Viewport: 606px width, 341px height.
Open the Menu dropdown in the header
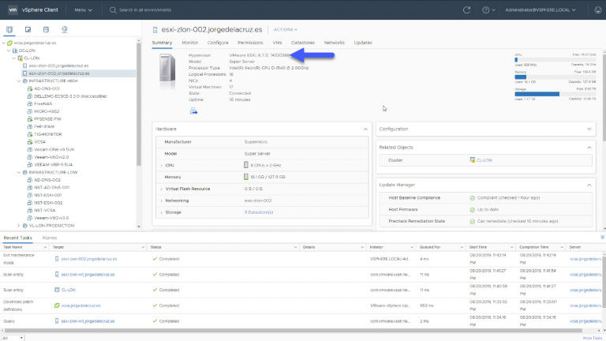84,10
